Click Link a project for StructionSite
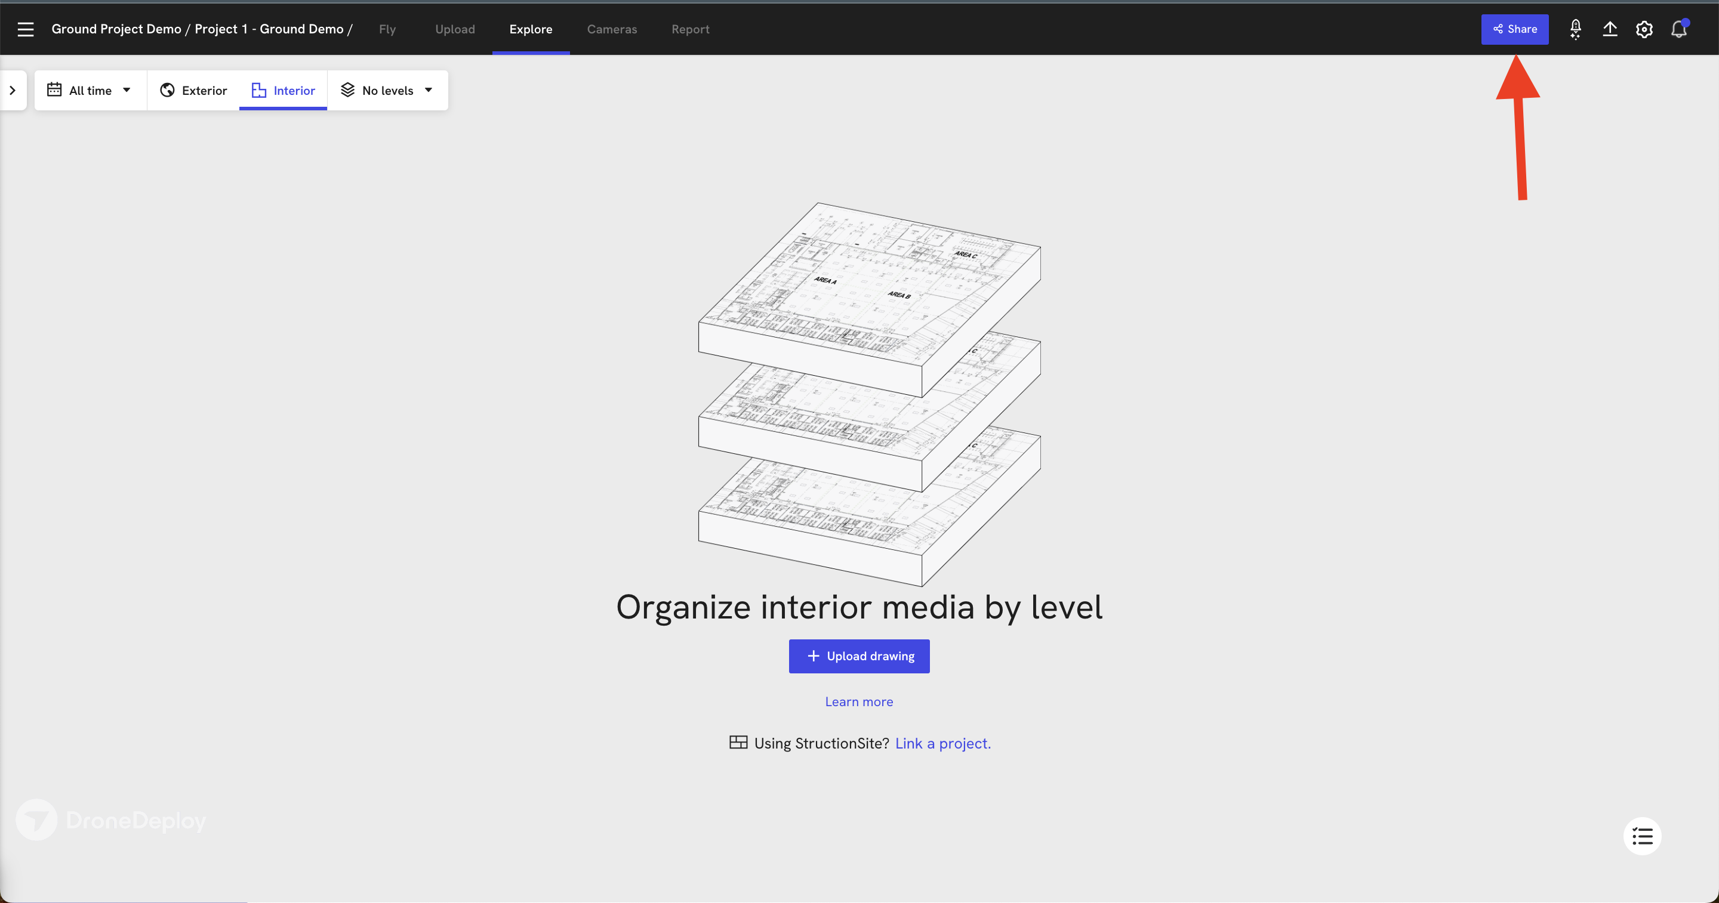Screen dimensions: 1719x903 pos(942,743)
